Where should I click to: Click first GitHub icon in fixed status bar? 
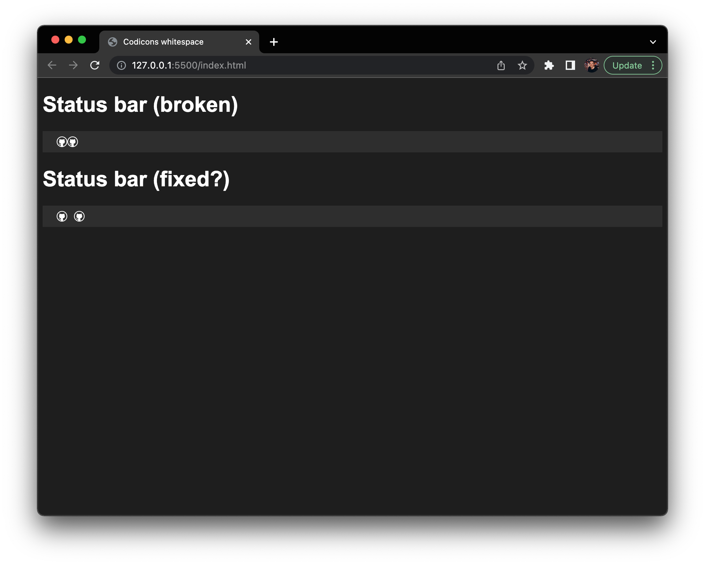62,217
